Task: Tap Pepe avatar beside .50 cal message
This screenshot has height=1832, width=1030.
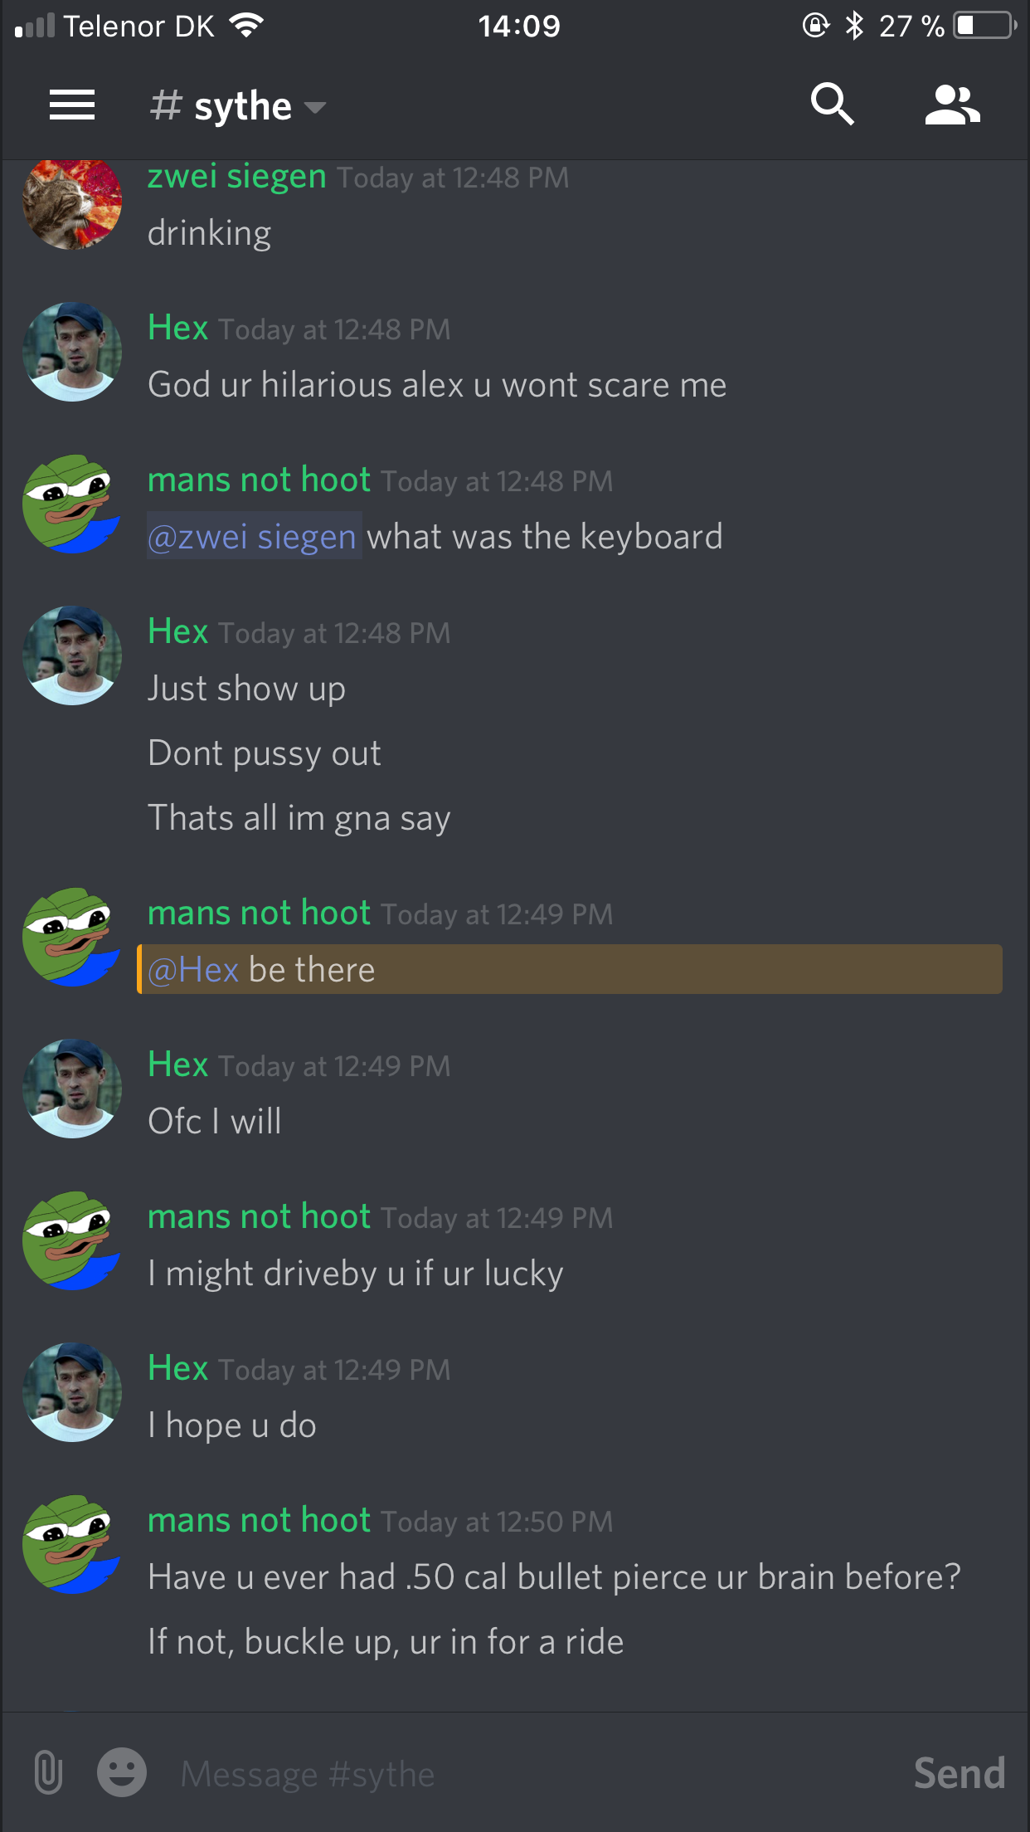Action: [72, 1544]
